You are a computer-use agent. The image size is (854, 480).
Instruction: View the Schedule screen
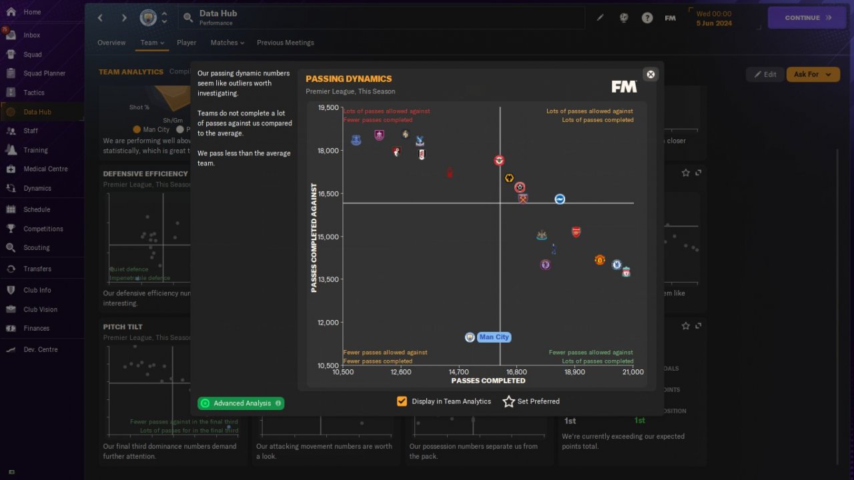pos(37,209)
